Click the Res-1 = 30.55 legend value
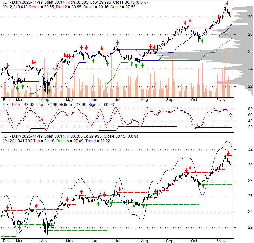Image resolution: width=254 pixels, height=243 pixels. (x=41, y=7)
